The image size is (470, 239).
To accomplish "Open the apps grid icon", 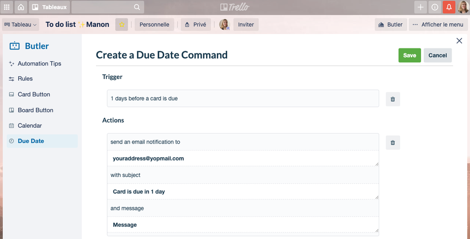I will coord(7,7).
